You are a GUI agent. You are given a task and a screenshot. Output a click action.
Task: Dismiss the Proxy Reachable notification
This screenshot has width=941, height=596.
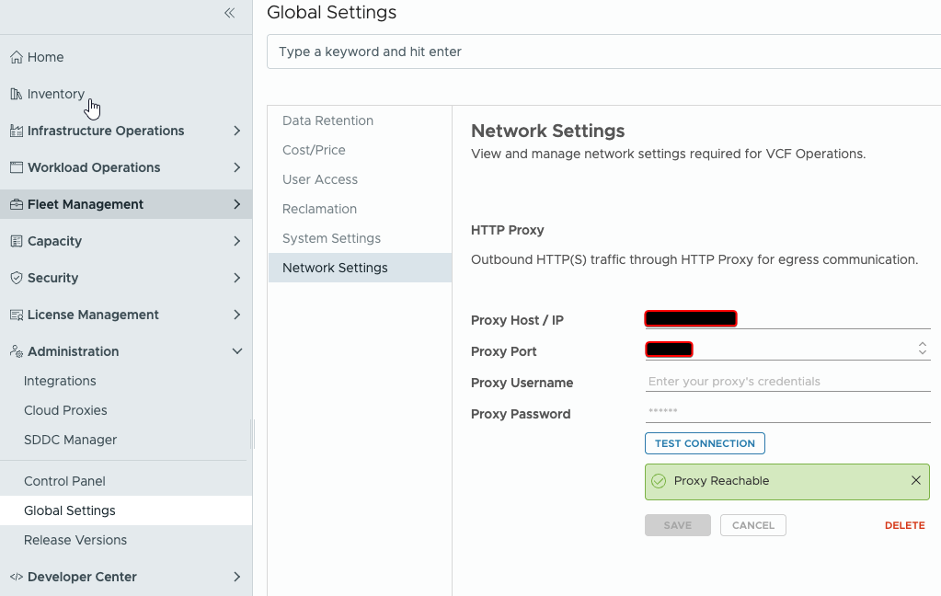coord(916,480)
